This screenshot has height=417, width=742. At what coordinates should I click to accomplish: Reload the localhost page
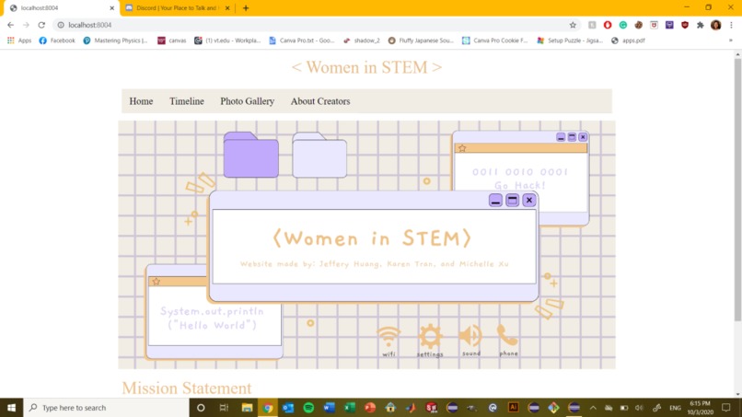click(41, 25)
